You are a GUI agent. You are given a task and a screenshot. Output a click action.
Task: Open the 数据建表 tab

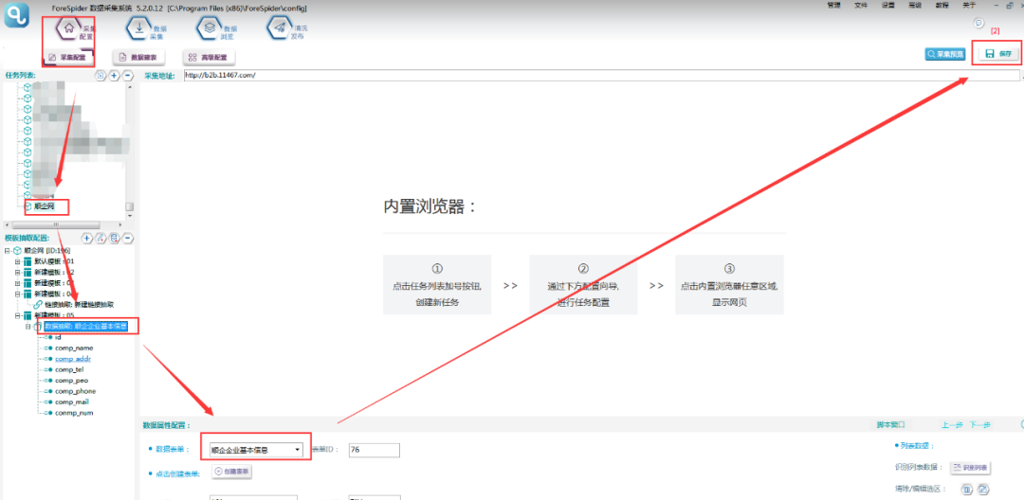pyautogui.click(x=138, y=58)
